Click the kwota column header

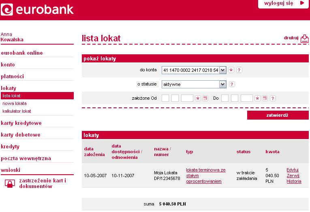point(272,152)
